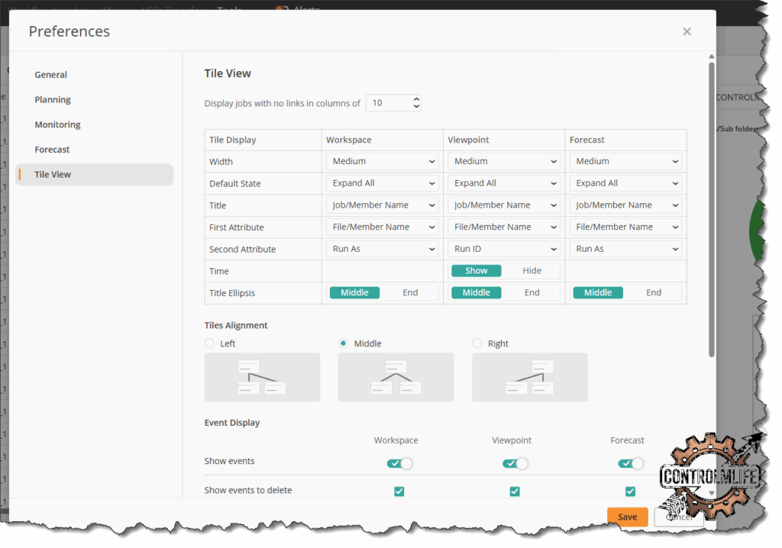This screenshot has height=548, width=782.
Task: Set Viewpoint Time to Hide
Action: coord(532,271)
